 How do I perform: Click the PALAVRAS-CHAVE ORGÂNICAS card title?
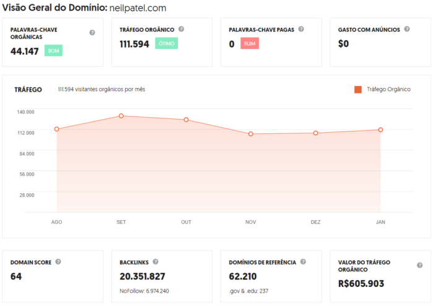[x=33, y=33]
